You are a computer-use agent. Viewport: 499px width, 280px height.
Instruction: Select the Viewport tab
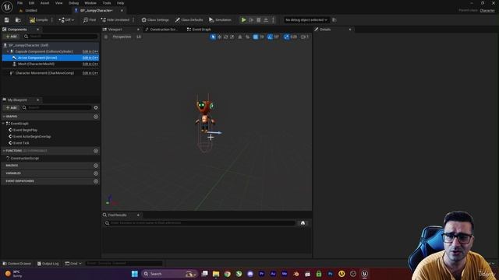115,30
